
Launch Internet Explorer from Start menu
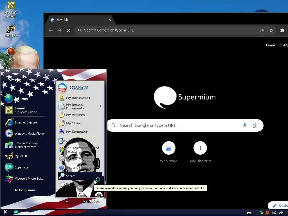tap(21, 122)
